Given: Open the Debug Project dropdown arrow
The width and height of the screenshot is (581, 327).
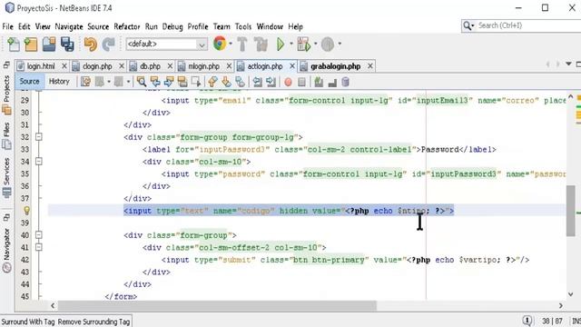Looking at the screenshot, I should coord(316,44).
